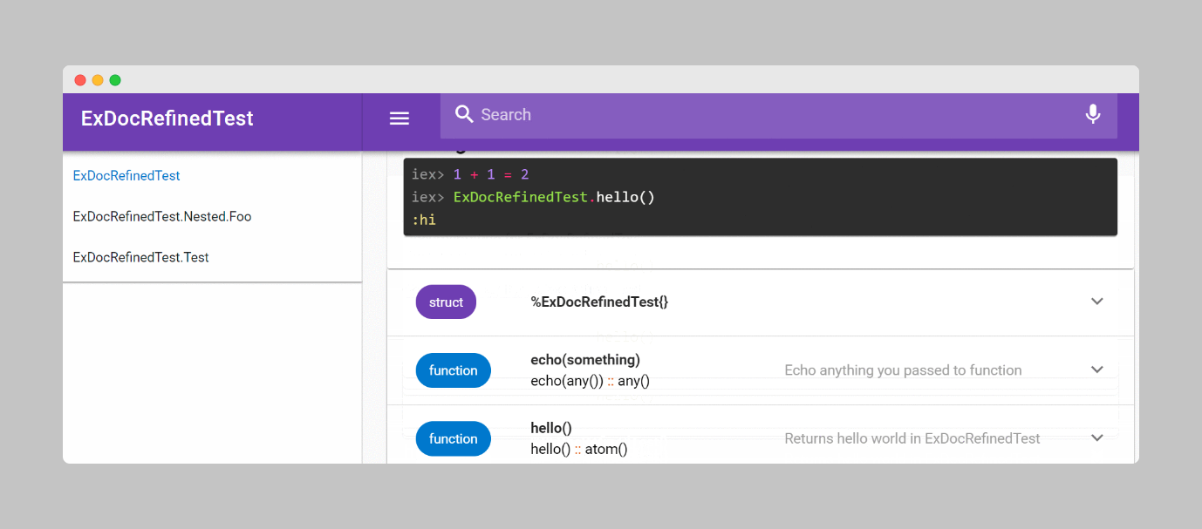Click the %ExDocRefinedTest{} struct name
This screenshot has width=1202, height=529.
click(599, 302)
